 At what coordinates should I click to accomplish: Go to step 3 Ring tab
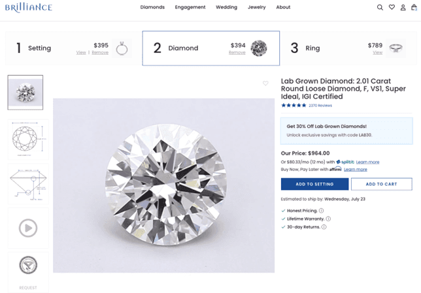tap(348, 48)
